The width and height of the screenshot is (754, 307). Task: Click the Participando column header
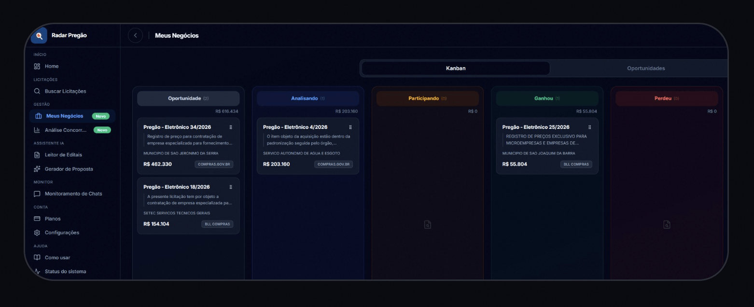click(x=427, y=98)
